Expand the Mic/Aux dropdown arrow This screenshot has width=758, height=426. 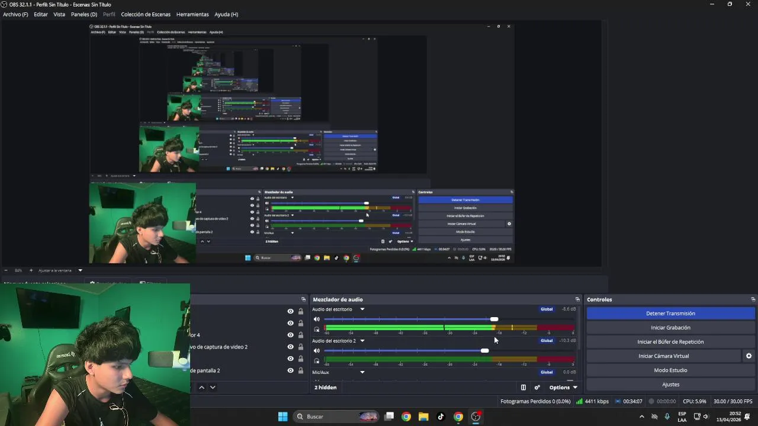click(362, 372)
